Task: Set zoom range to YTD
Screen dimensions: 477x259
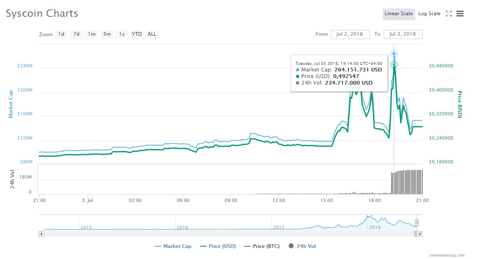Action: [136, 34]
